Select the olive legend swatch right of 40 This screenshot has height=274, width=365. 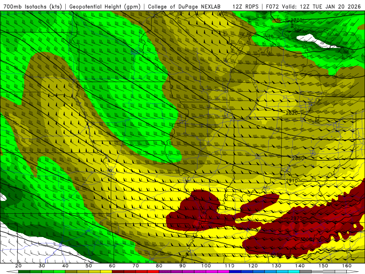(71, 272)
